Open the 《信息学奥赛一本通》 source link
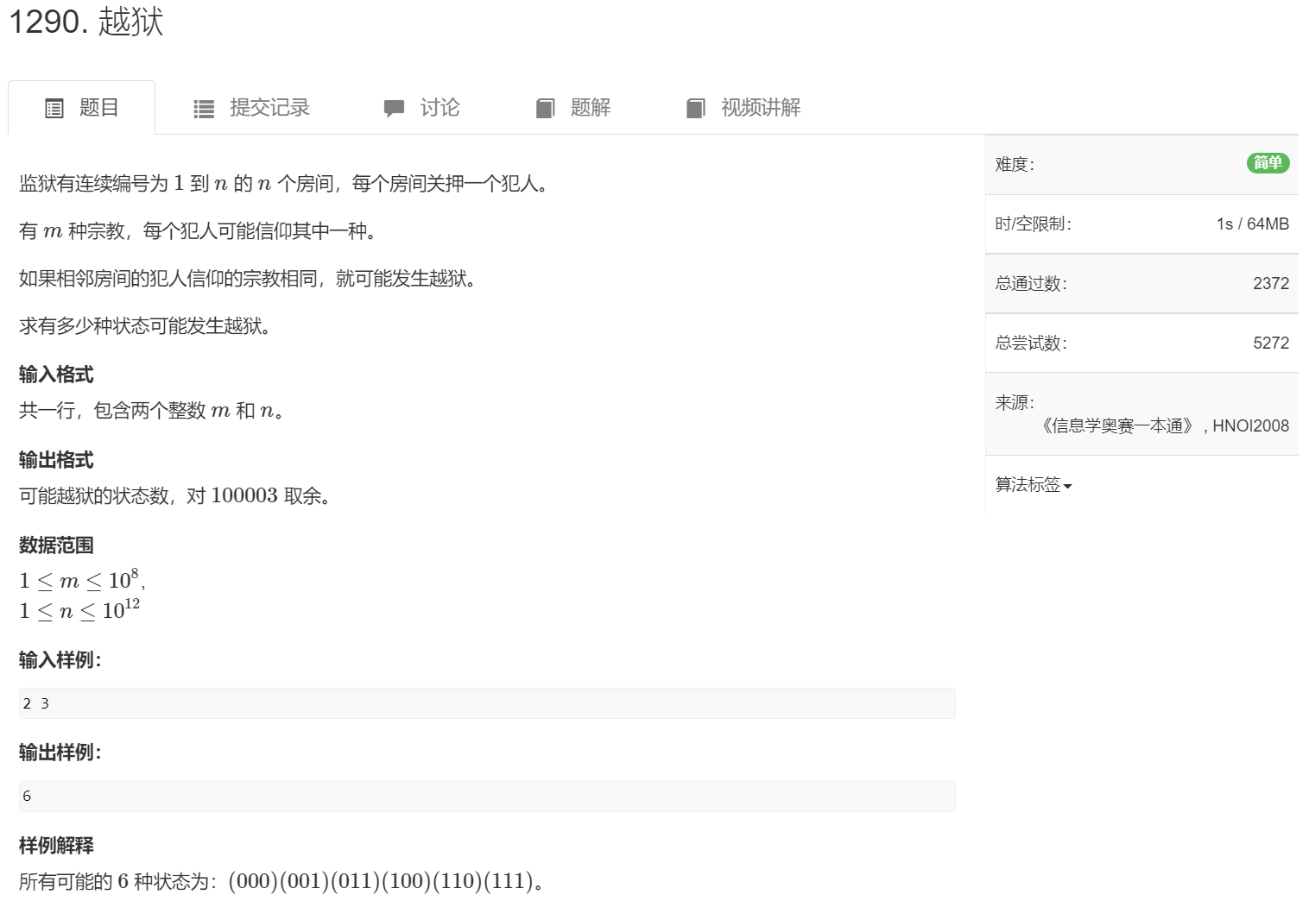Viewport: 1309px width, 901px height. [x=1118, y=425]
